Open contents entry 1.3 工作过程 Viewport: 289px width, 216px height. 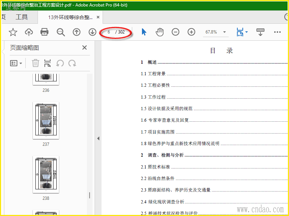point(153,97)
